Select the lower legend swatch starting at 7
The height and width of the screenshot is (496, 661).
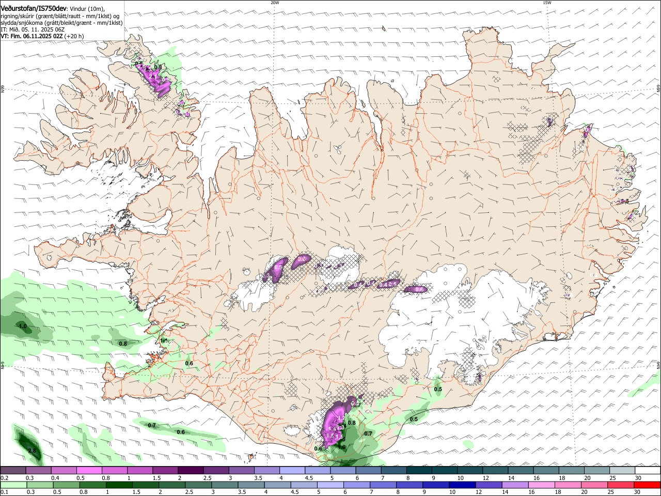point(383,485)
